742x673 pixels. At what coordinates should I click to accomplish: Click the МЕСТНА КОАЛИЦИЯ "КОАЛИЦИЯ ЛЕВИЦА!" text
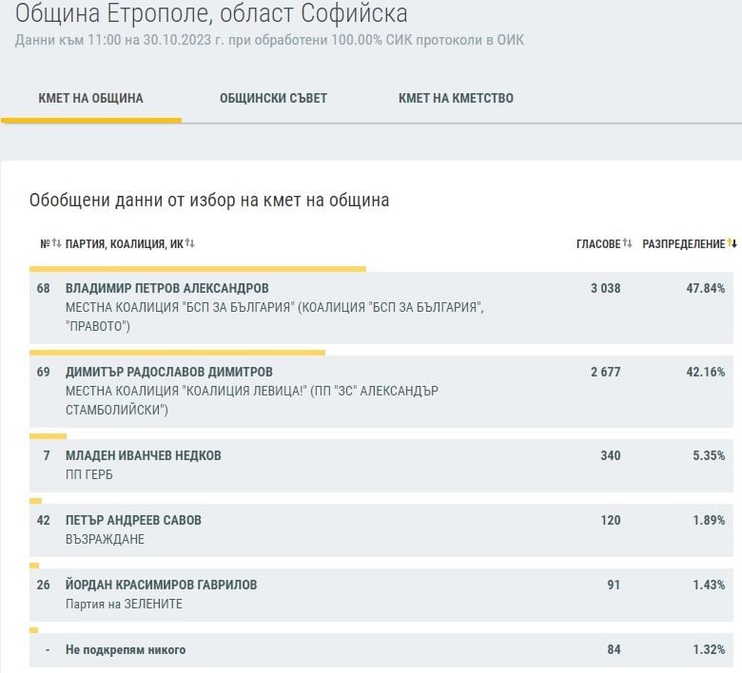click(186, 391)
